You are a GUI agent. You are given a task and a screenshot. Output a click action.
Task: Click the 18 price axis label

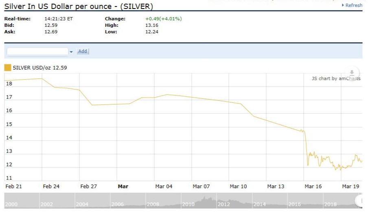(9, 84)
